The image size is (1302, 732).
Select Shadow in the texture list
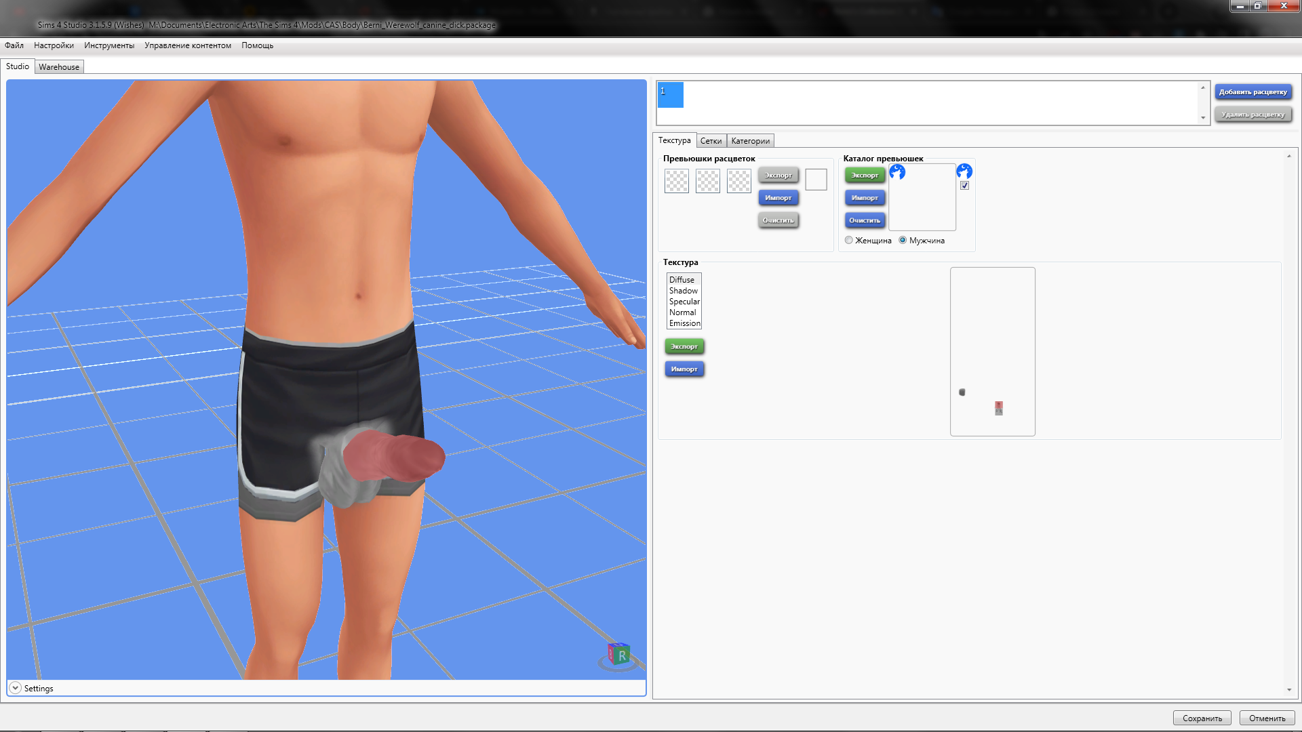coord(683,291)
